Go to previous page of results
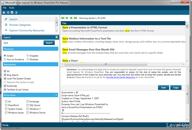 coord(67,18)
